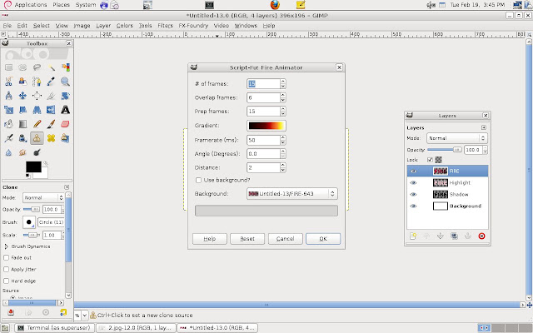Select the Smudge tool
Image resolution: width=533 pixels, height=333 pixels.
(22, 152)
